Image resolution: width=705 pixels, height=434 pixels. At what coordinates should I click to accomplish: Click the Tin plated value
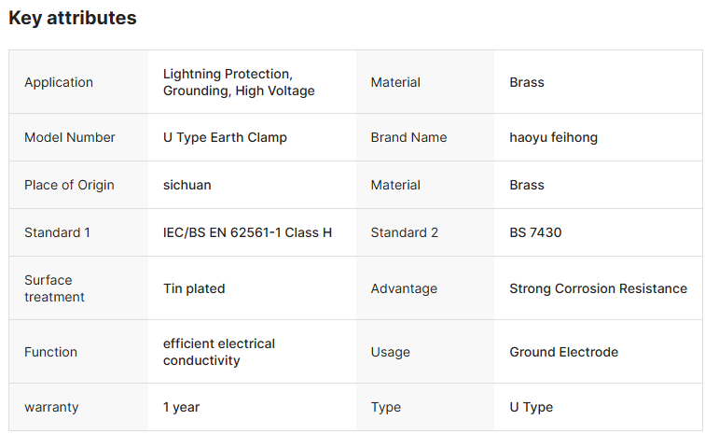point(194,288)
